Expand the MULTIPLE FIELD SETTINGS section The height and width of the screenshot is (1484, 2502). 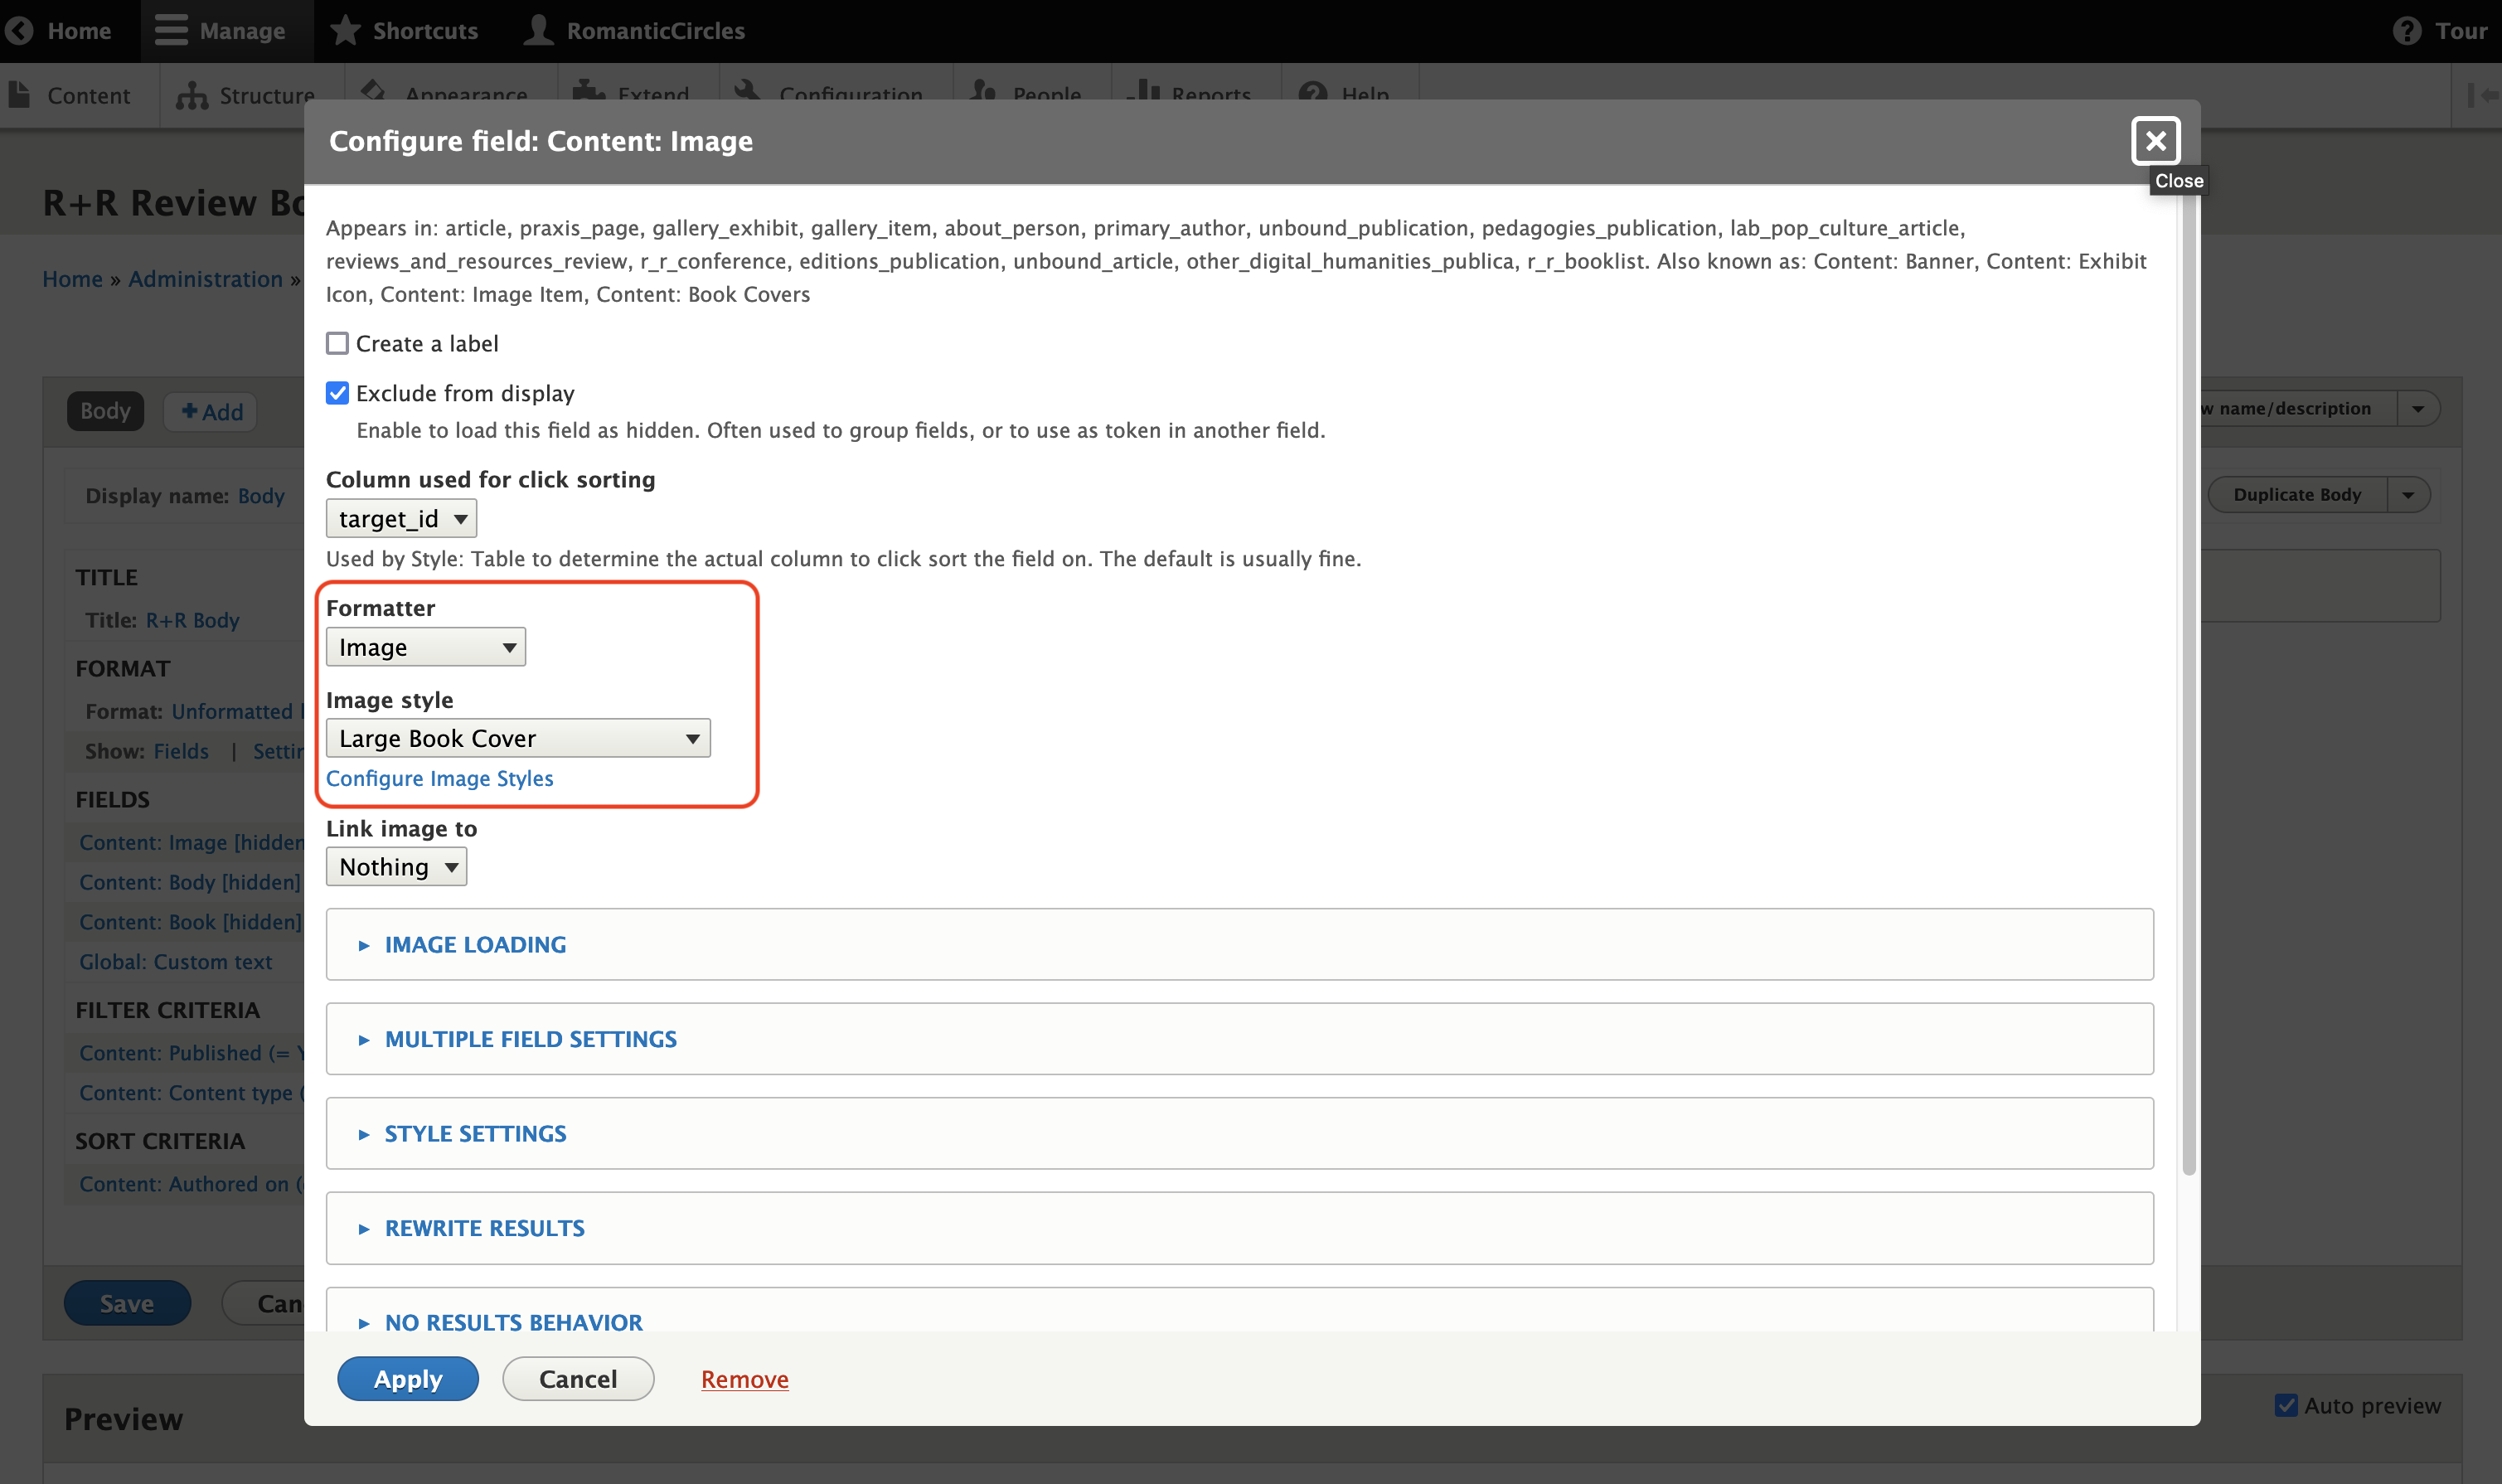click(x=530, y=1039)
